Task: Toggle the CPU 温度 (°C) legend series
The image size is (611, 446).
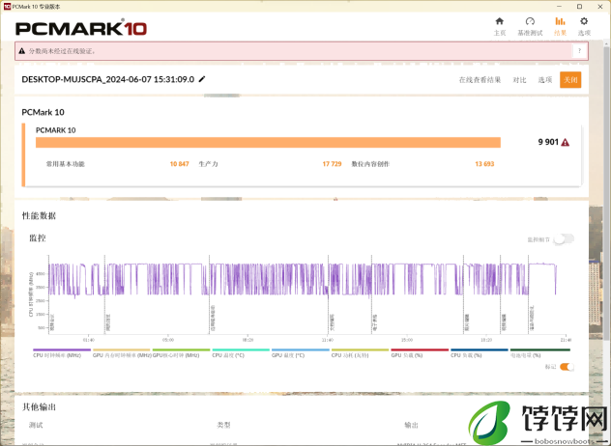Action: (x=241, y=353)
